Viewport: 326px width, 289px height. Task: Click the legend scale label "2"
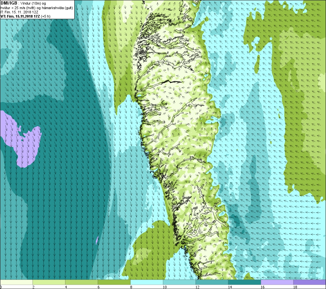[34, 287]
